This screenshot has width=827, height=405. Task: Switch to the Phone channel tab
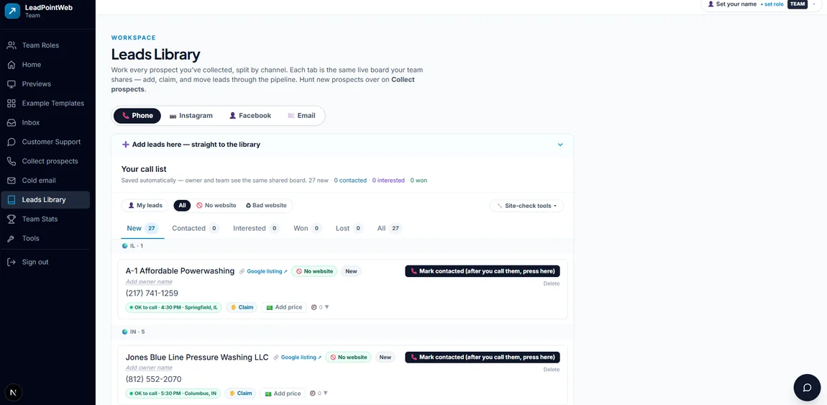(137, 116)
